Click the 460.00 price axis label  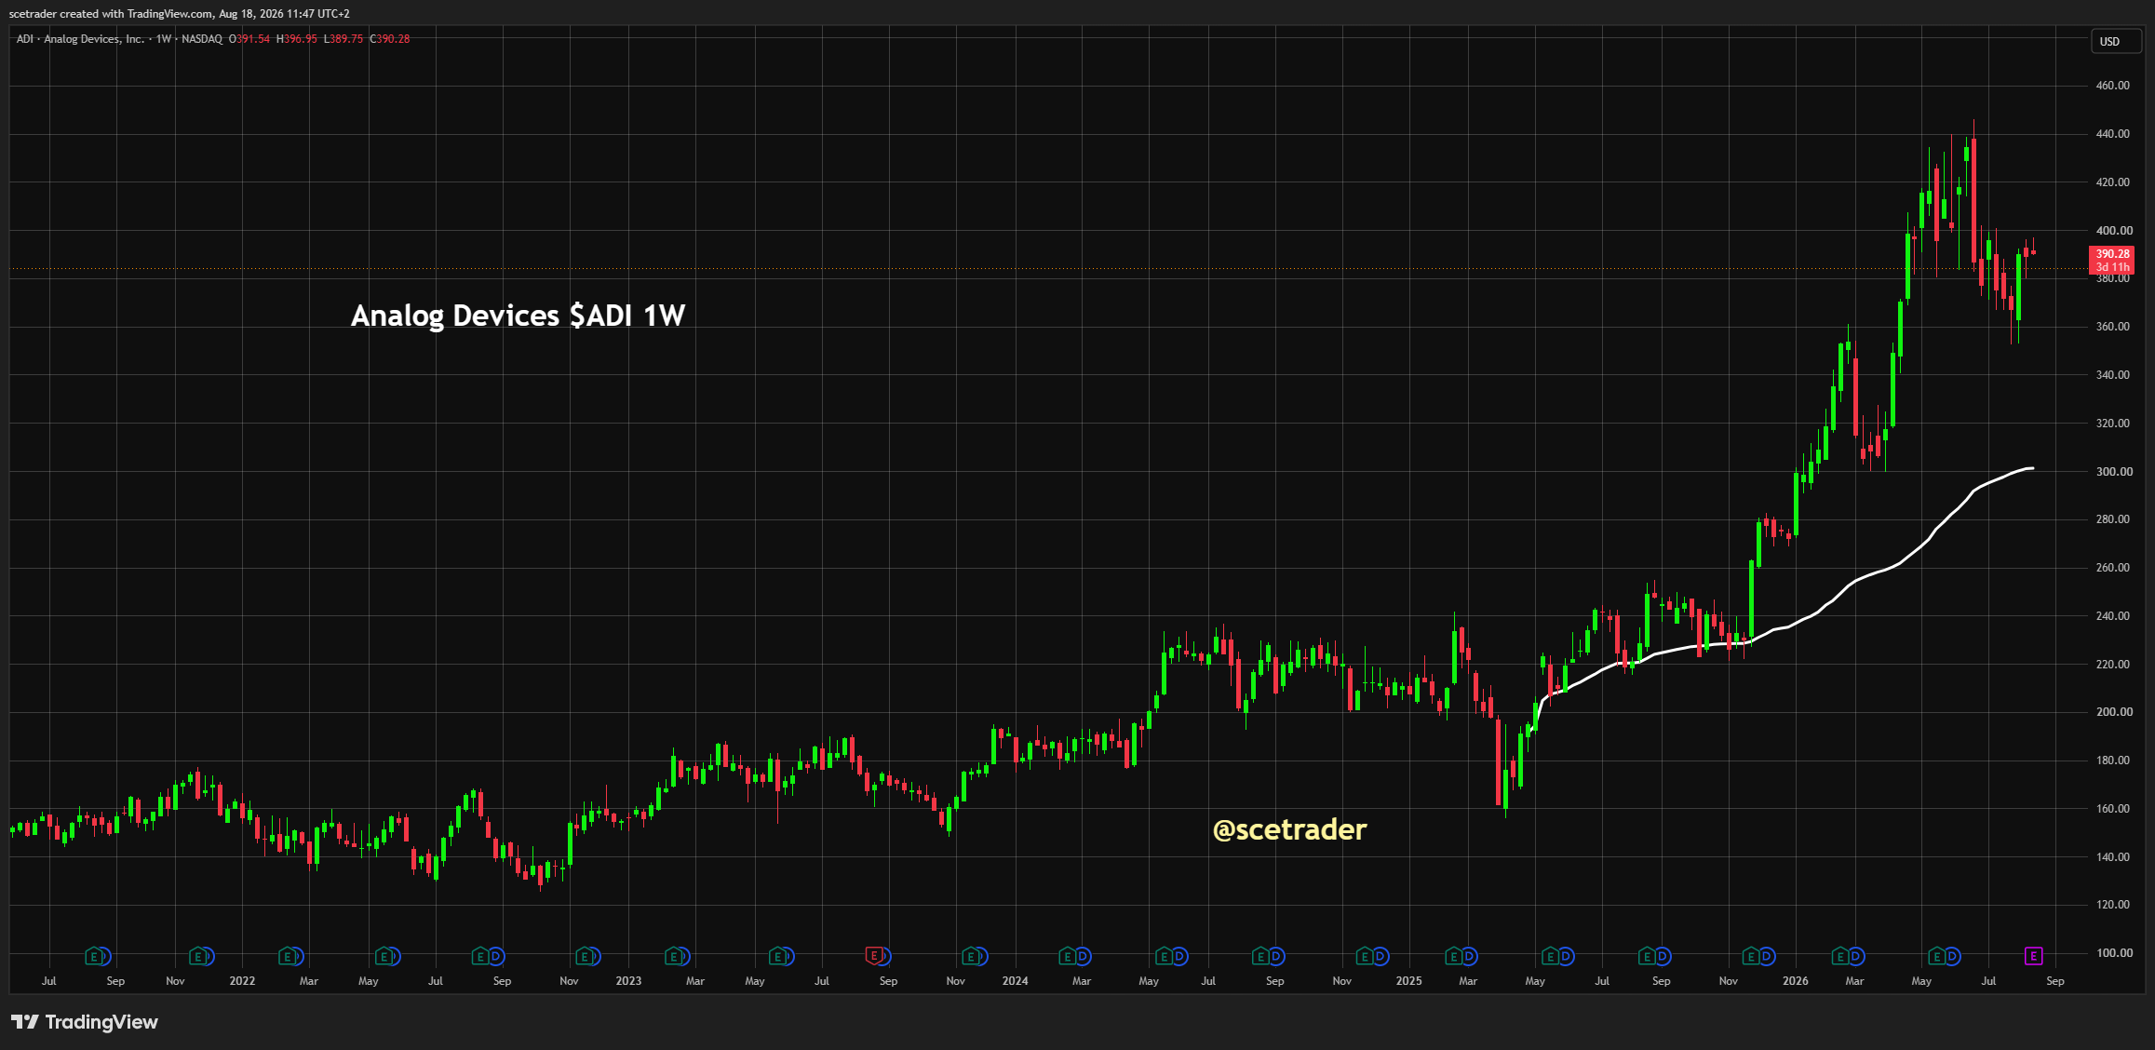2112,86
